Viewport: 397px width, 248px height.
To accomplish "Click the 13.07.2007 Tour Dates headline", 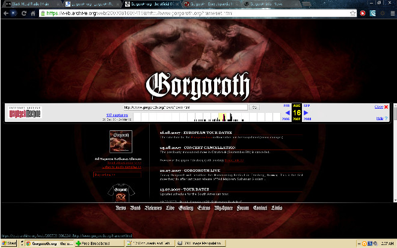I will [184, 189].
